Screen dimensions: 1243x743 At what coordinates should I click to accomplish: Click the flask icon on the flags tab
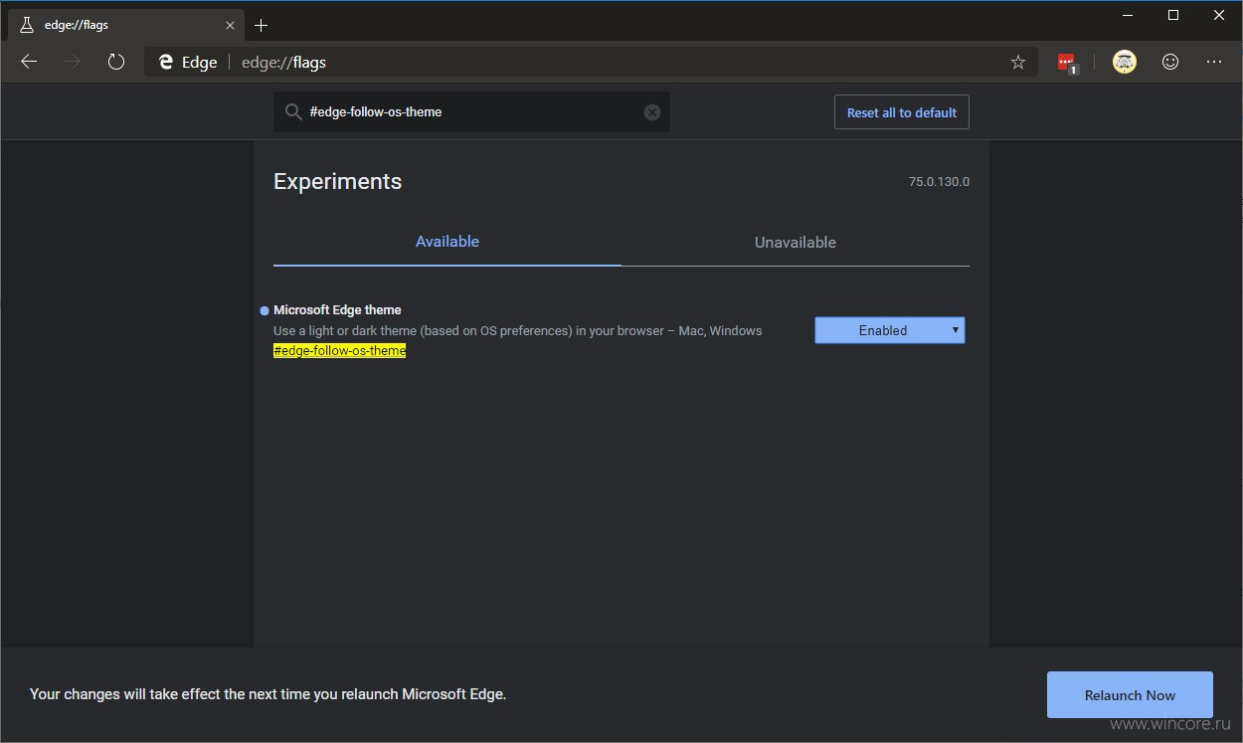pyautogui.click(x=26, y=25)
